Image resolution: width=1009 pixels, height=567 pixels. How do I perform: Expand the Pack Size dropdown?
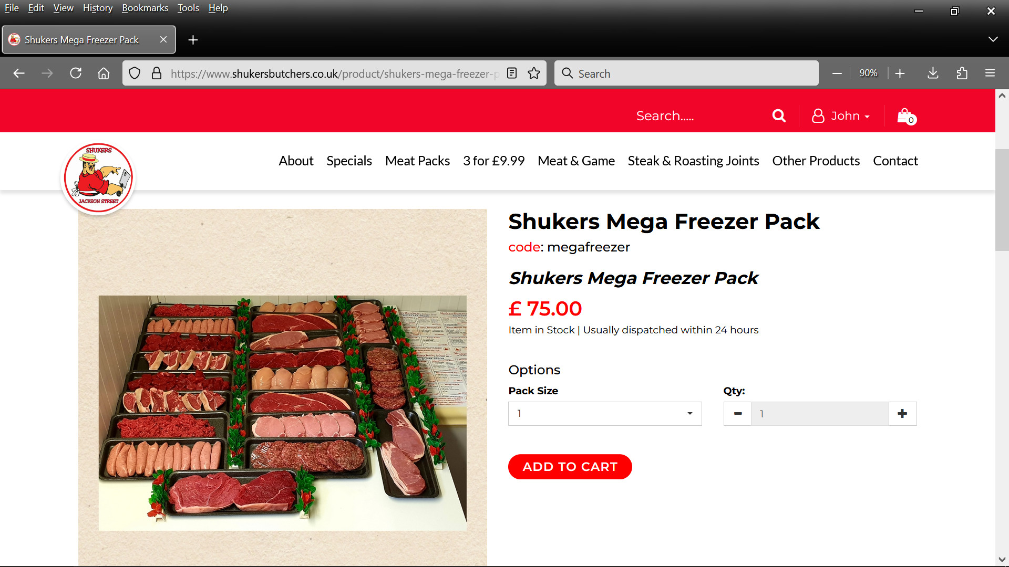[605, 414]
